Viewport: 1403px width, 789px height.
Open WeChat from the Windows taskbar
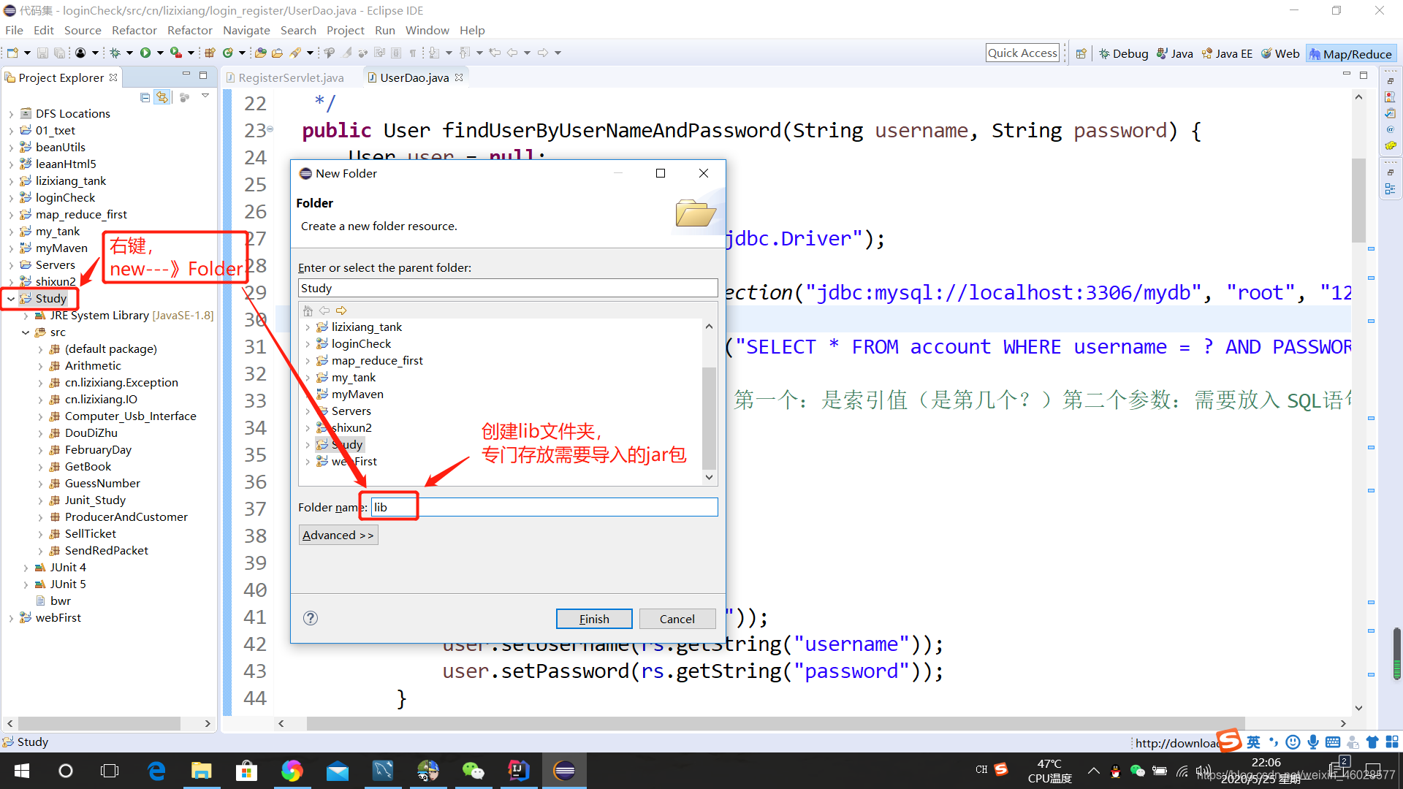coord(473,771)
